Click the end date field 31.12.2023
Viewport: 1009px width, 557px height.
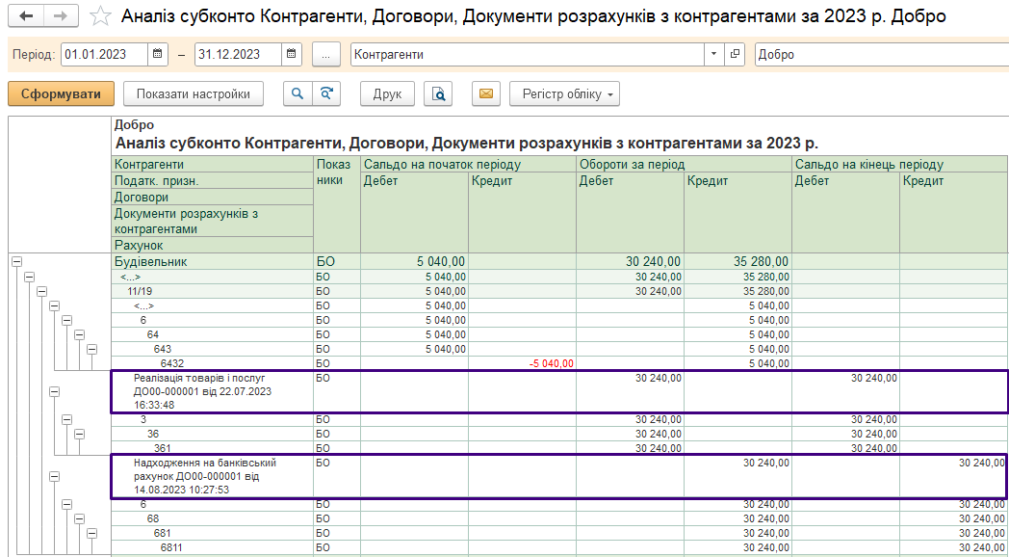pos(239,55)
